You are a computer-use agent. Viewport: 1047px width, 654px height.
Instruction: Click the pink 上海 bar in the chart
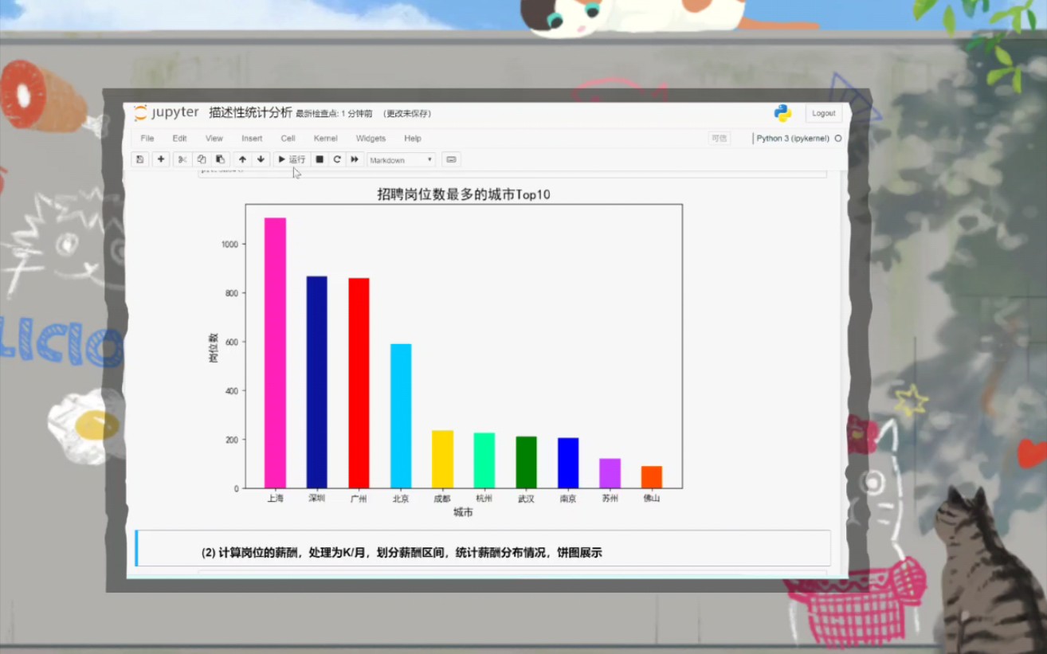(275, 350)
